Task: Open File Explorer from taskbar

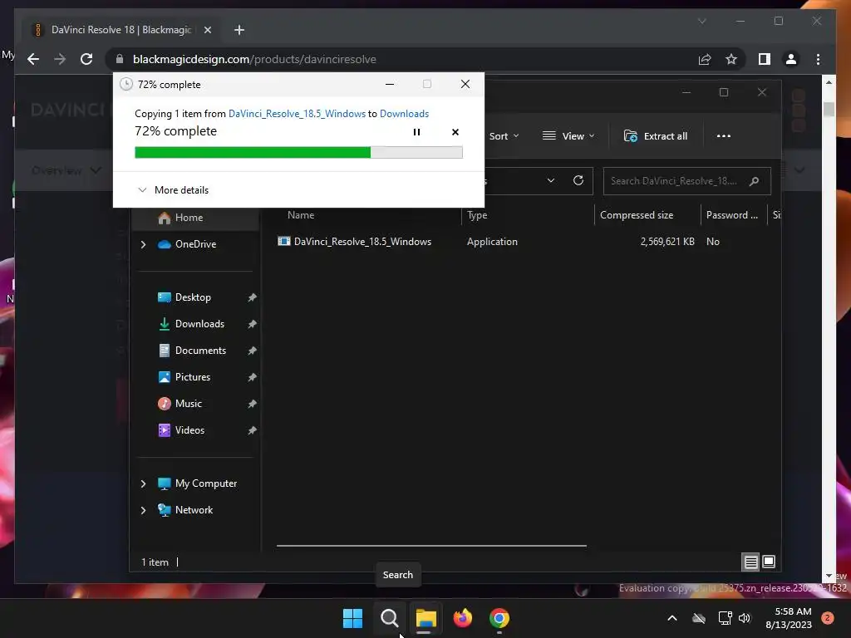Action: point(426,618)
